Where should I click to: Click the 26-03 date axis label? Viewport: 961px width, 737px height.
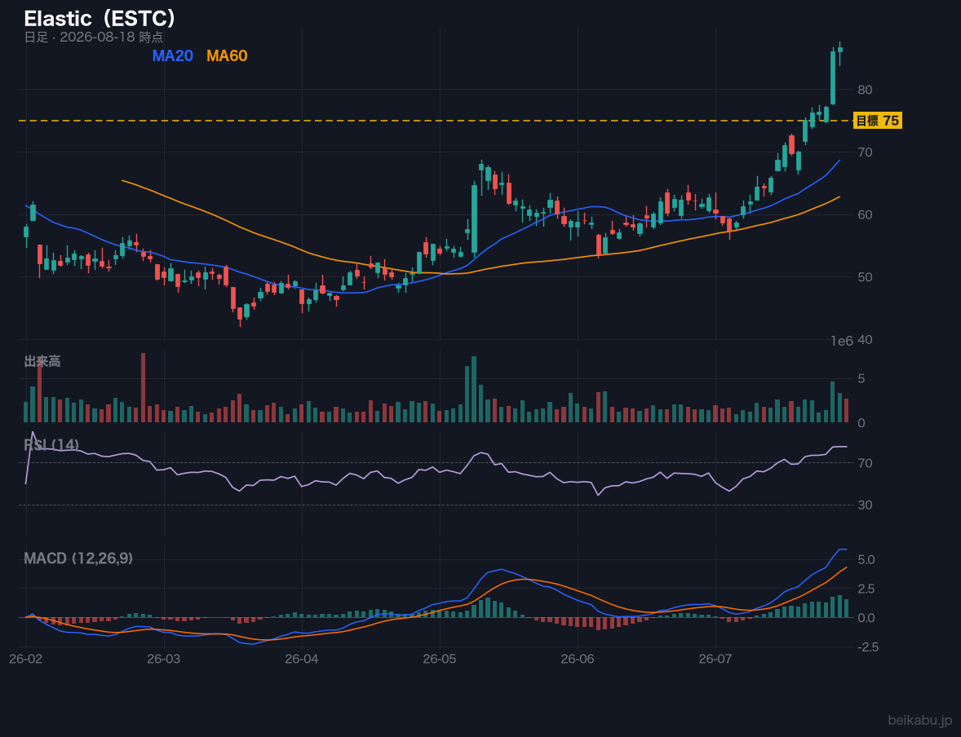point(164,660)
